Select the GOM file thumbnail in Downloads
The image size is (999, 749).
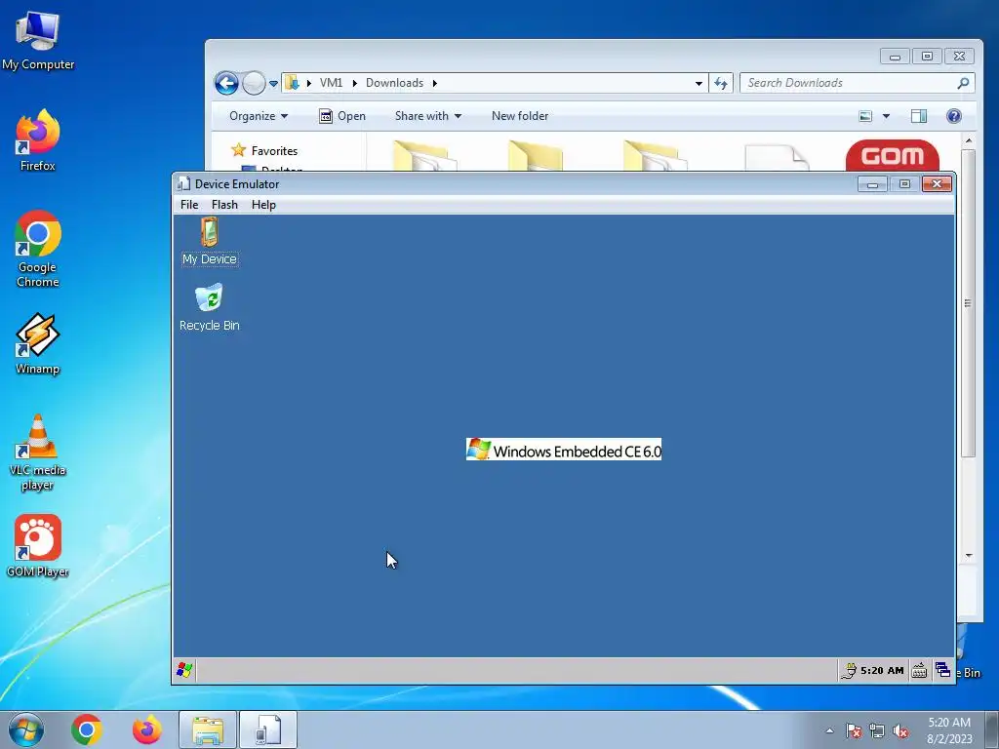tap(893, 155)
